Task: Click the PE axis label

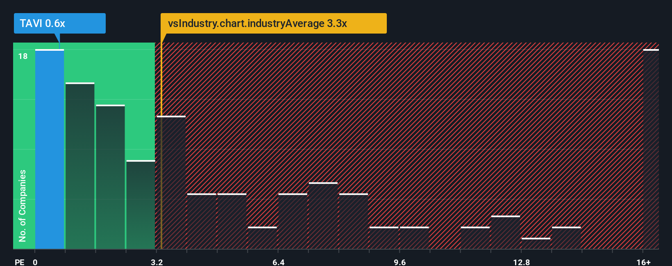Action: pyautogui.click(x=20, y=262)
